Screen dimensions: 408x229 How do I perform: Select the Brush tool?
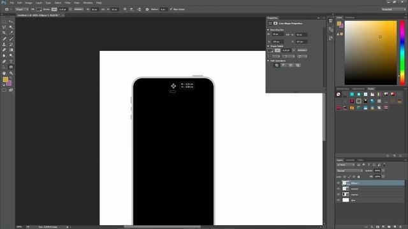pyautogui.click(x=11, y=39)
